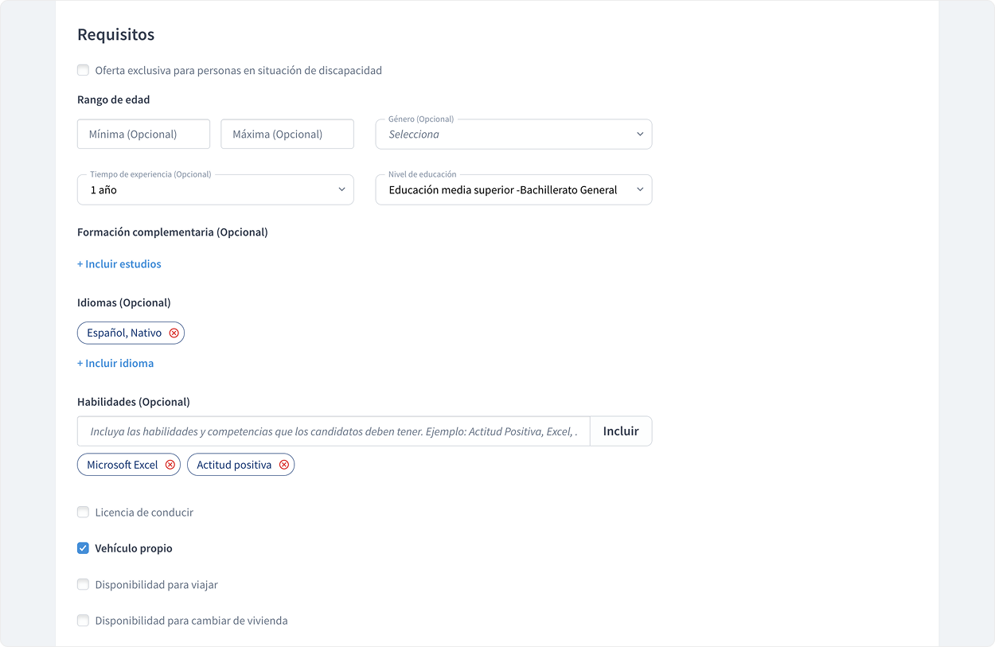Check the offer exclusive for disability checkbox

tap(83, 70)
